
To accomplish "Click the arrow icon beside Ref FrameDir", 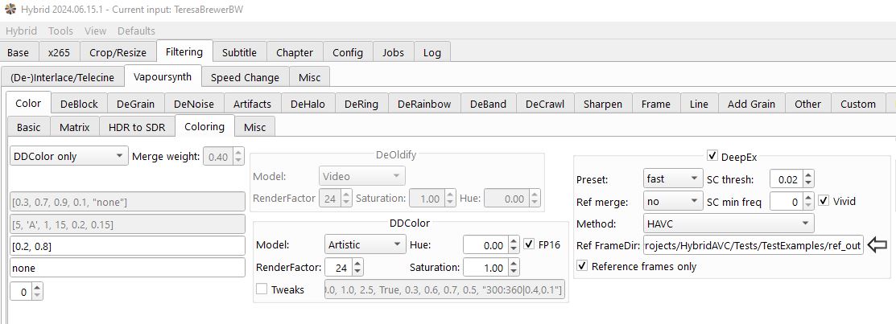I will [x=878, y=246].
